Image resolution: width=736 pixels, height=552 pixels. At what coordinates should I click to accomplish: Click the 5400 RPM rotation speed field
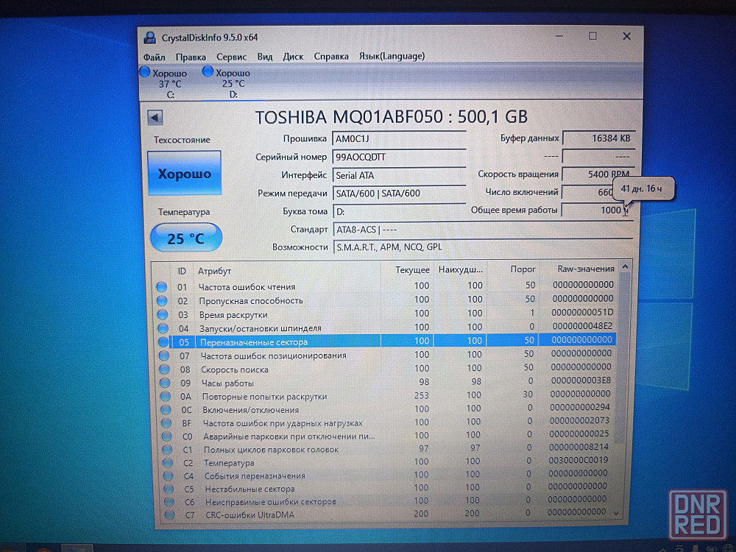[x=598, y=174]
